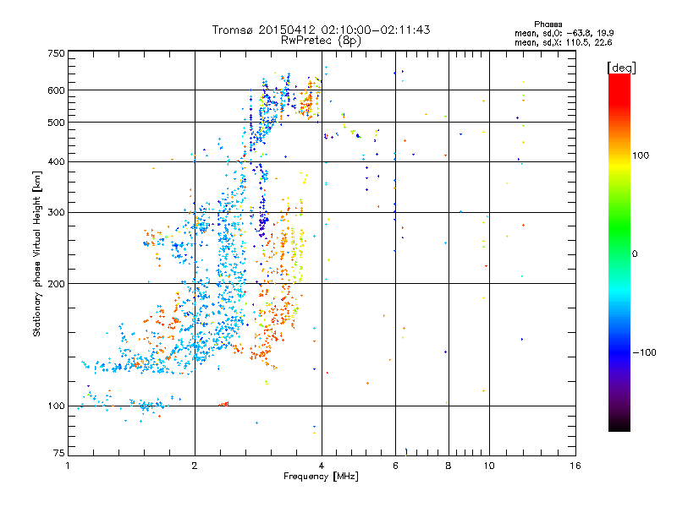The width and height of the screenshot is (677, 507).
Task: Click y-axis tick label '600'
Action: click(56, 90)
